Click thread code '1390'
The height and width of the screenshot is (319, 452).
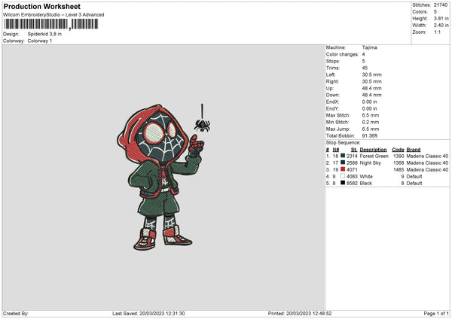[x=399, y=156]
